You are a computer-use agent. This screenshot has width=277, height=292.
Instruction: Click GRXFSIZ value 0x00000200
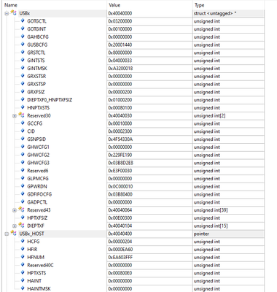click(x=120, y=92)
